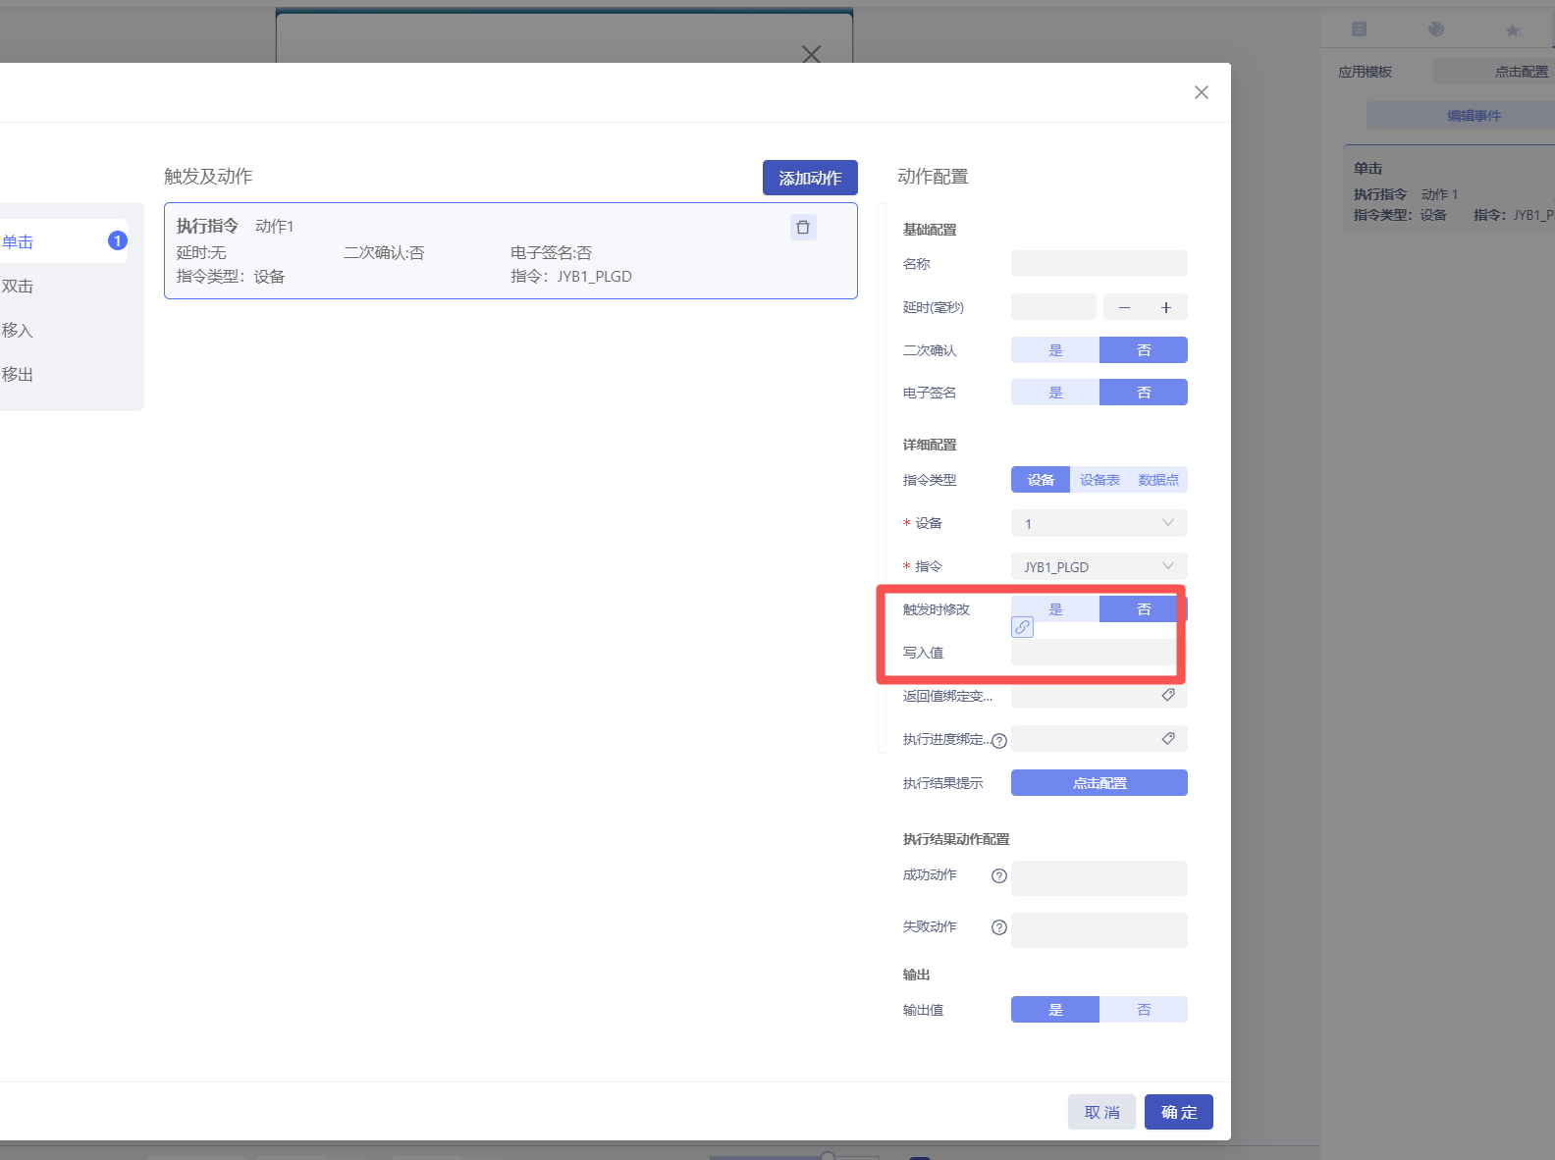Image resolution: width=1555 pixels, height=1160 pixels.
Task: Open the 设备 dropdown
Action: [1099, 523]
